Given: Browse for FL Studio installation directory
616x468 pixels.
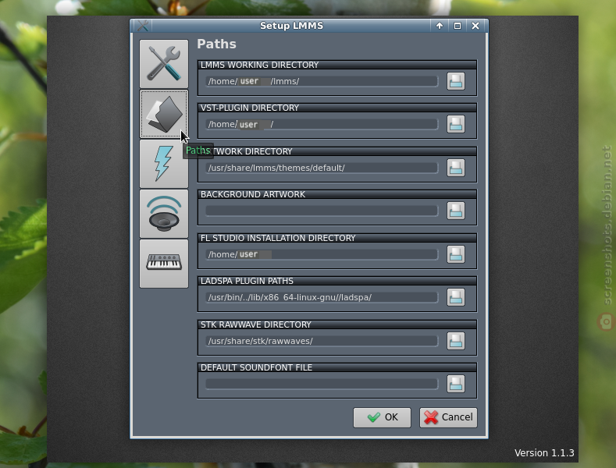Looking at the screenshot, I should coord(456,254).
